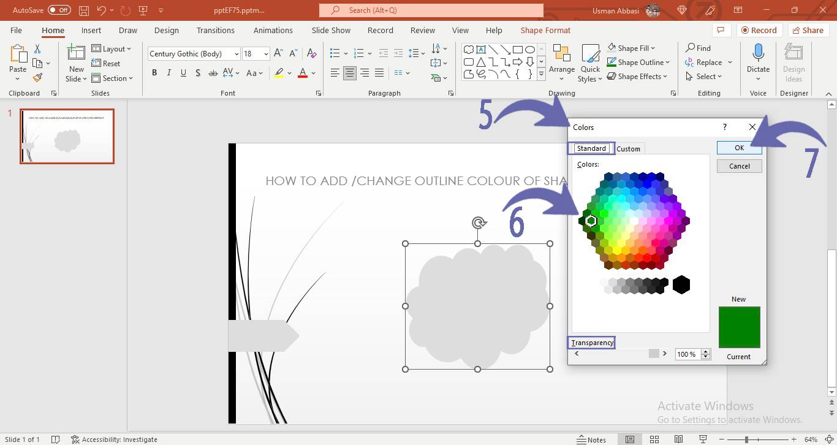Toggle center text alignment
The width and height of the screenshot is (837, 445).
pos(349,73)
